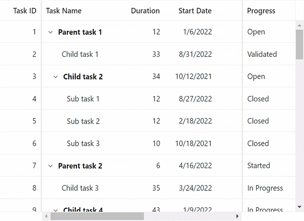
Task: Collapse the Parent task 1 row
Action: pyautogui.click(x=50, y=32)
